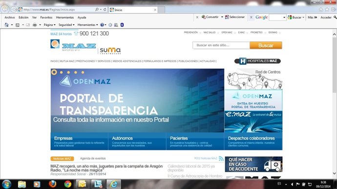
Task: Click the HOSPITALES MAZ button
Action: point(257,61)
